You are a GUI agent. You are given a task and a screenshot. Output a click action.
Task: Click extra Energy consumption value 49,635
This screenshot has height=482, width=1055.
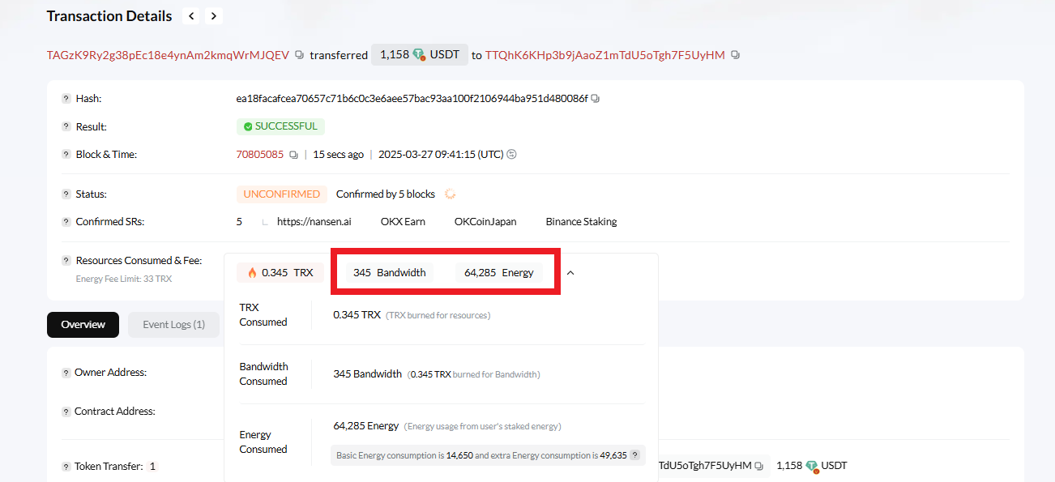(614, 455)
